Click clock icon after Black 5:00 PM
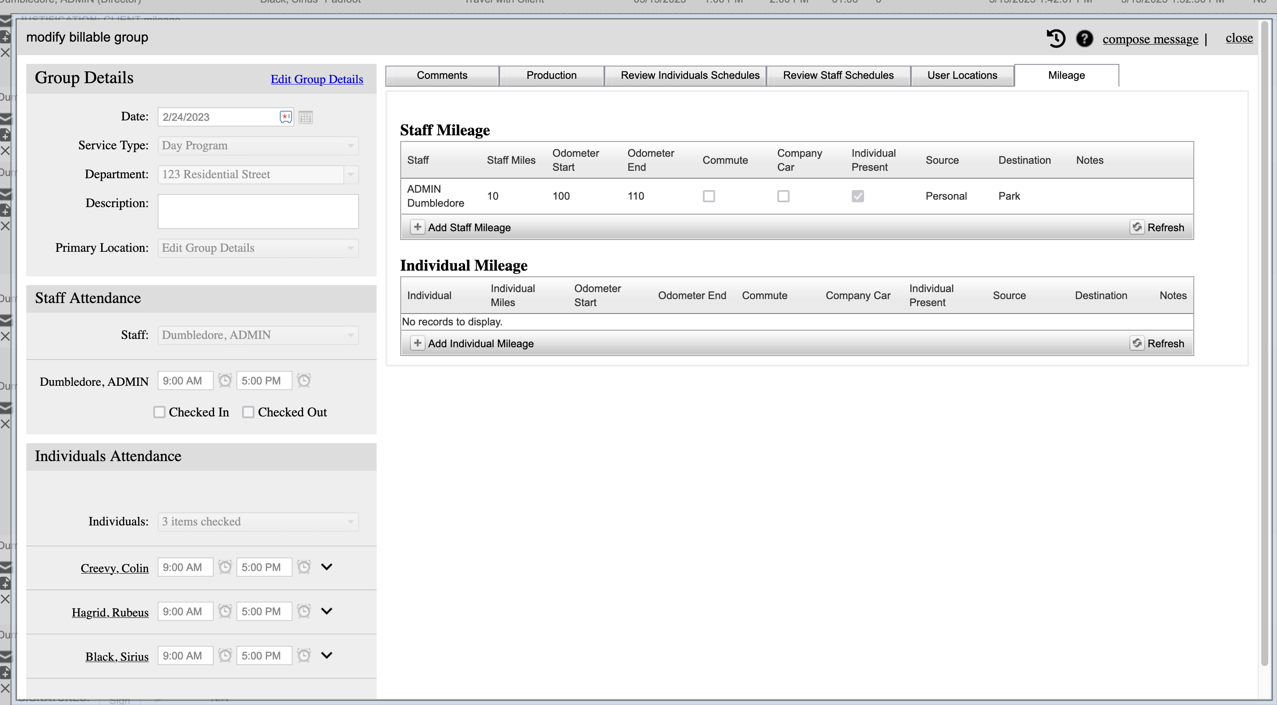Screen dimensions: 1277x705 coord(304,655)
